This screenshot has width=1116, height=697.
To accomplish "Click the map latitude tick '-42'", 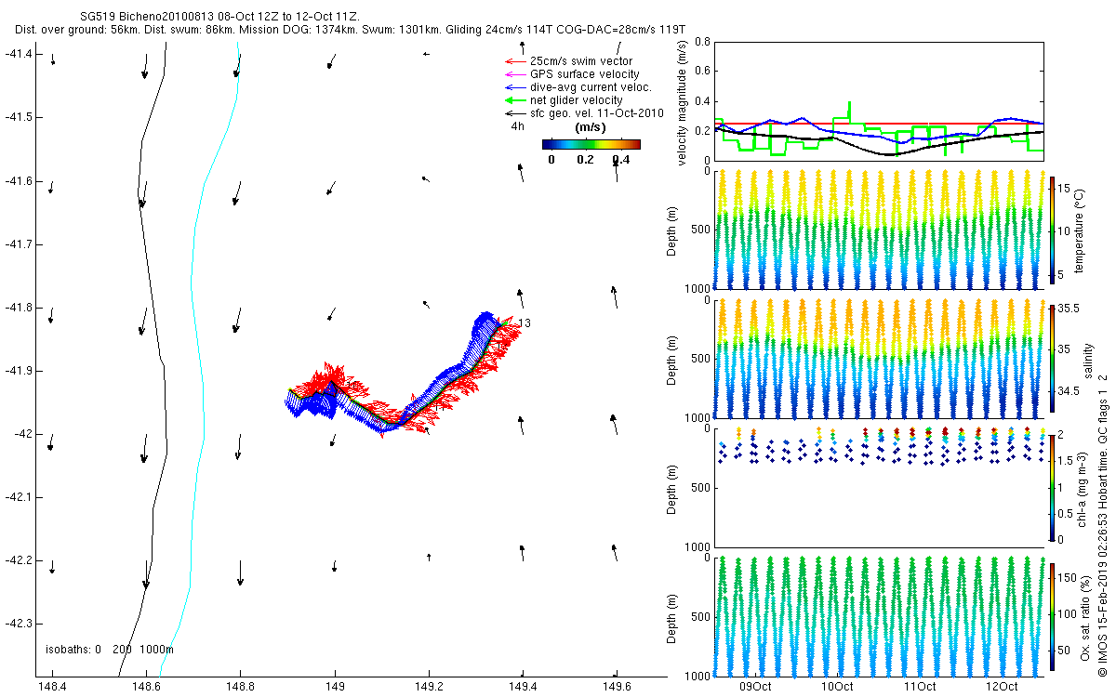I will pyautogui.click(x=21, y=434).
